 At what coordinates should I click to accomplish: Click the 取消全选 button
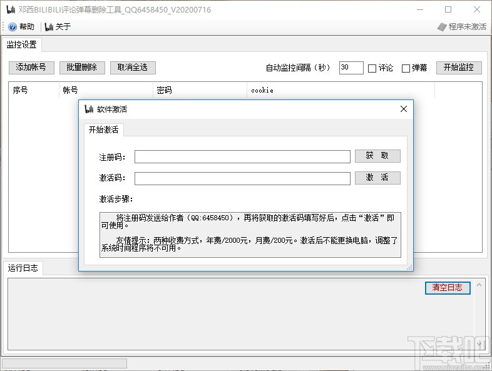[x=133, y=68]
